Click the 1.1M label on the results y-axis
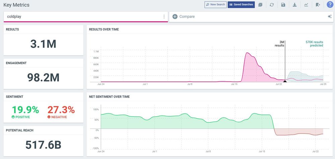Screen dimensions: 335x159 96,51
